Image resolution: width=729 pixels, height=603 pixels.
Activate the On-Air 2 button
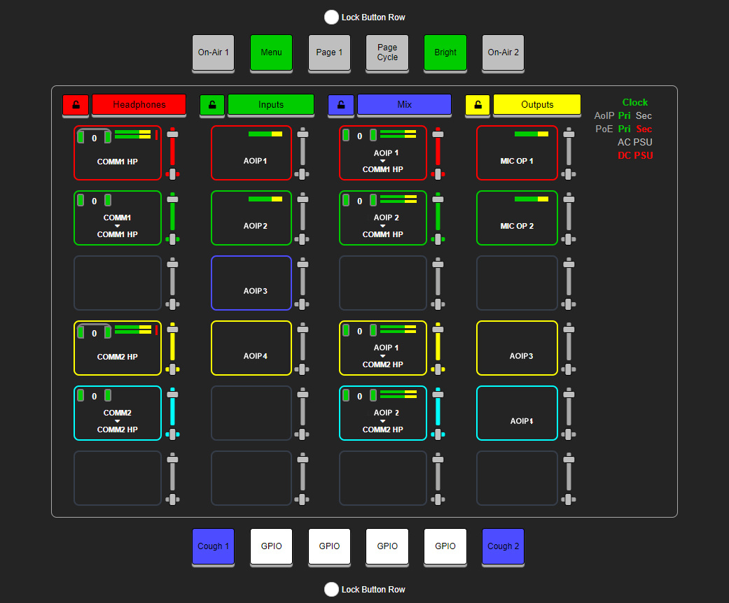tap(503, 52)
